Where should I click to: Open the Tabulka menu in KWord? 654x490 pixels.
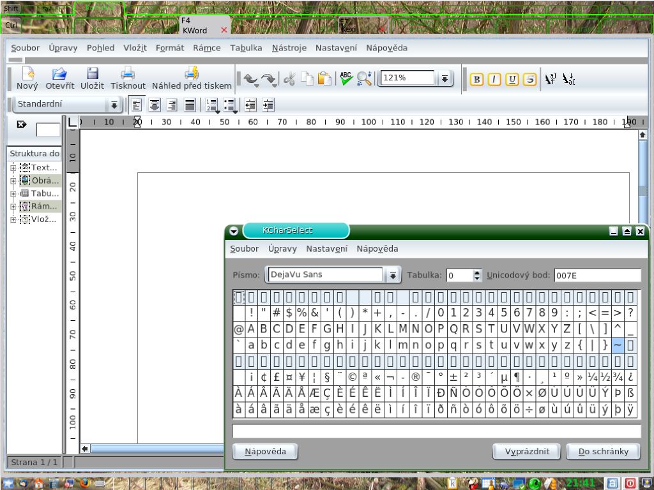pos(246,48)
